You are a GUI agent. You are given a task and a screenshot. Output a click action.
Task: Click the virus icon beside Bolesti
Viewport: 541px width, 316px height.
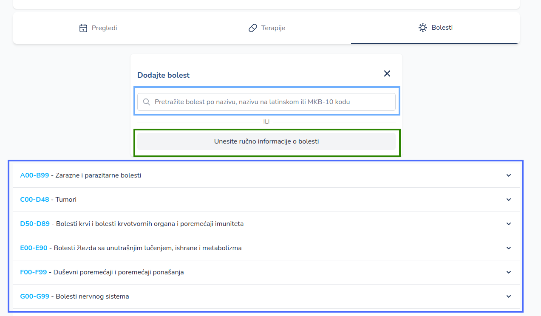(422, 28)
